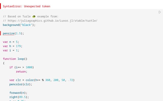Viewport: 163px width, 101px height.
Task: Click the underlined pensize error word
Action: coord(8,33)
